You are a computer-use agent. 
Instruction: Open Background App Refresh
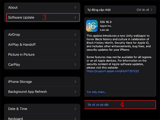(42, 92)
